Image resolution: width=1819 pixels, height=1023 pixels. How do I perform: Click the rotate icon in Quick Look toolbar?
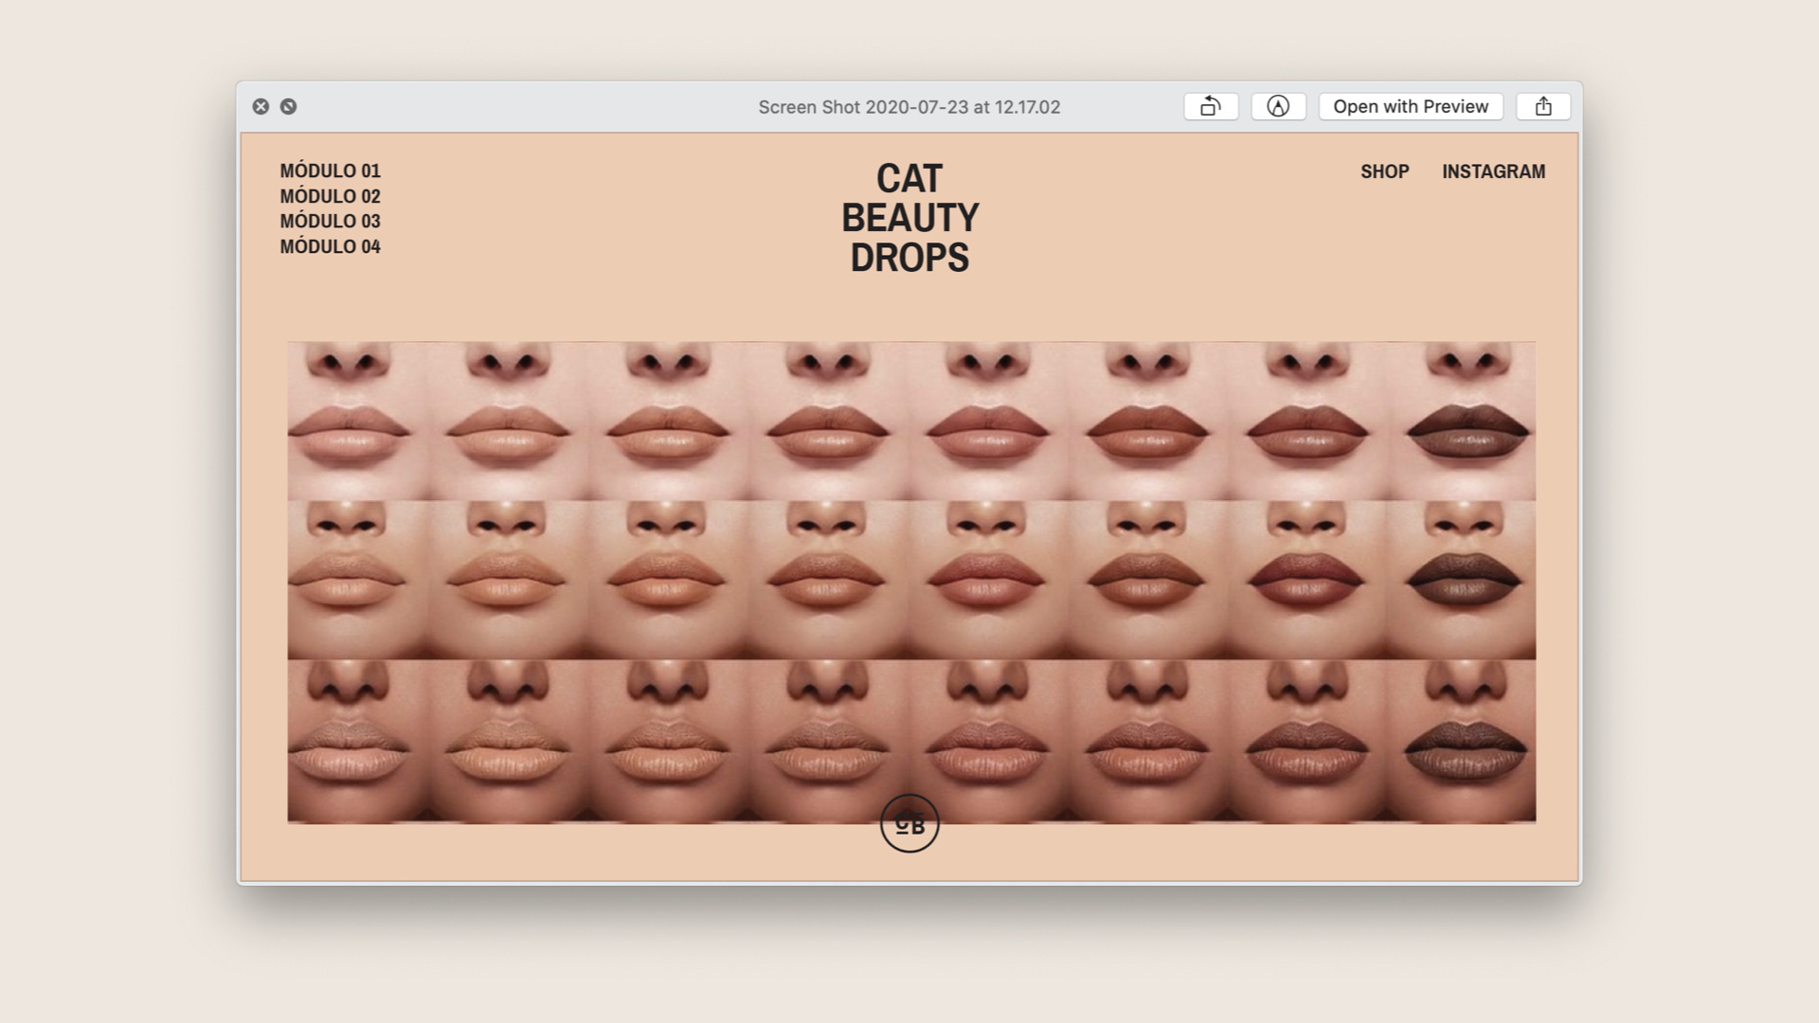[x=1211, y=106]
